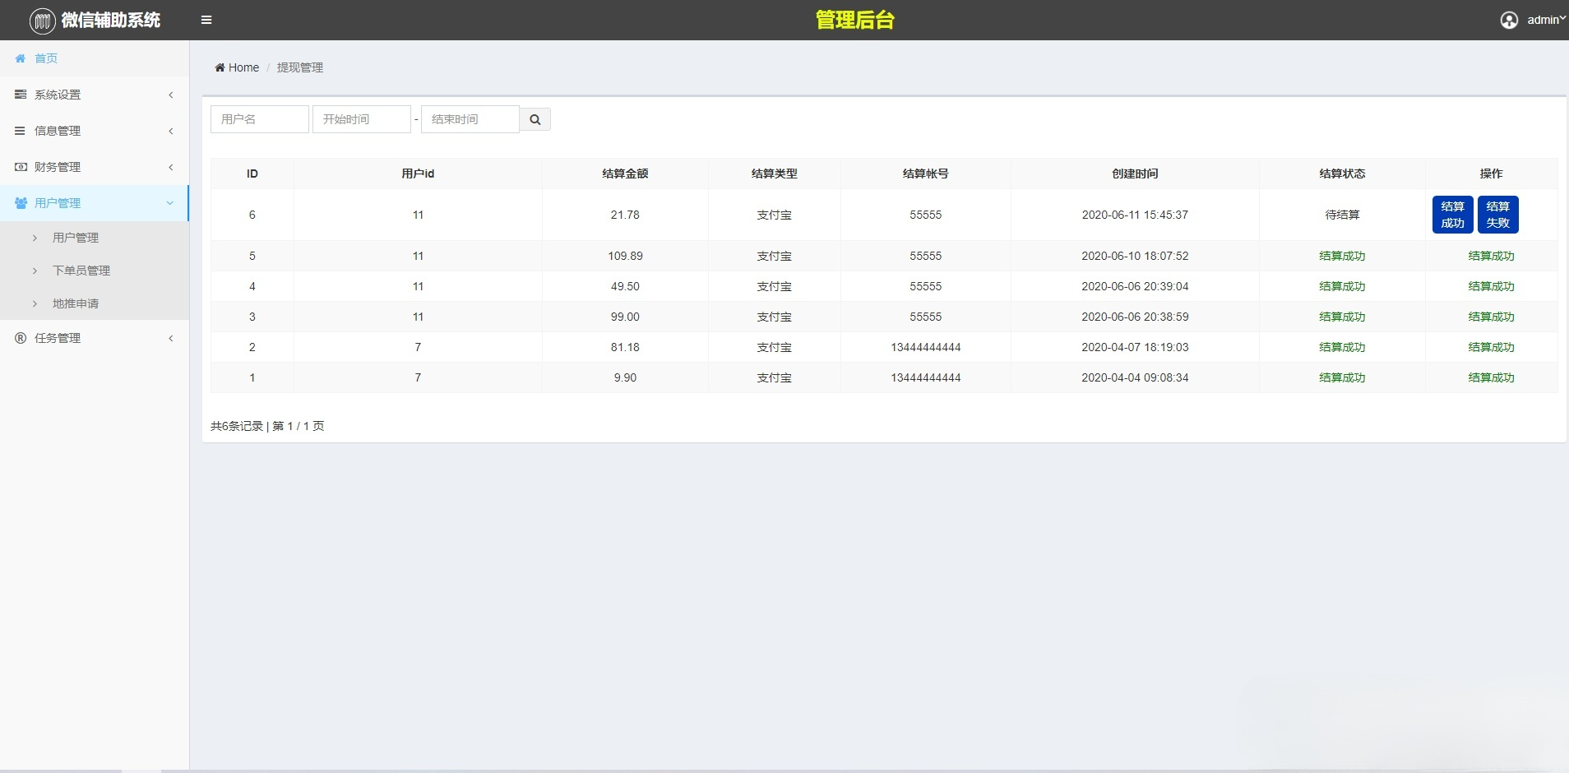Click inside the 用户名 search field
Viewport: 1569px width, 773px height.
pyautogui.click(x=259, y=118)
